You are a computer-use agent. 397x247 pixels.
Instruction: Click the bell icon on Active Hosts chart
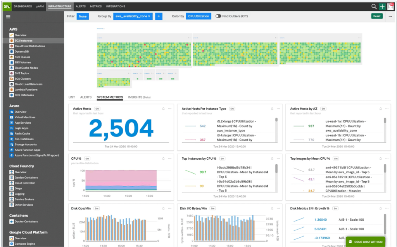click(163, 109)
